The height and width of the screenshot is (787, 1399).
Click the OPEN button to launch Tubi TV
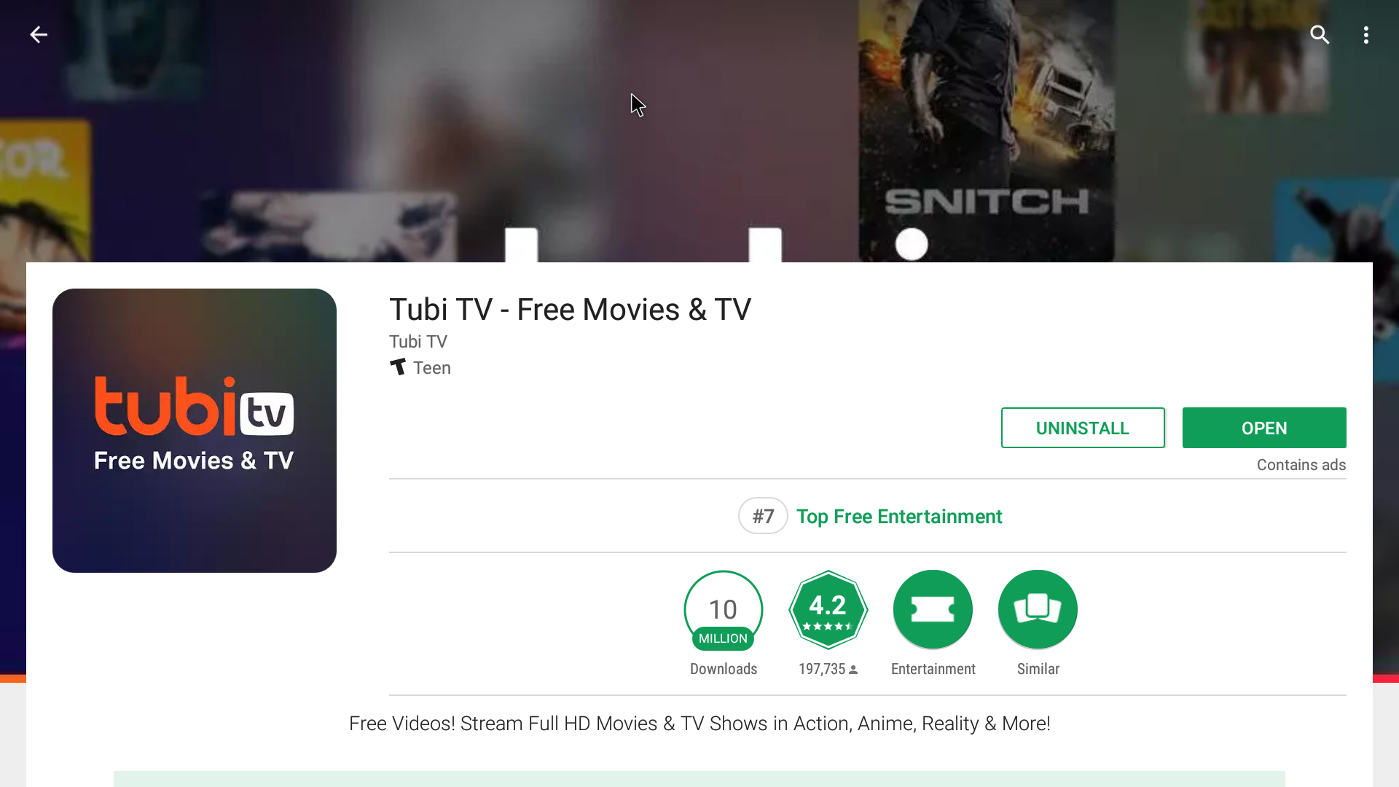point(1263,428)
